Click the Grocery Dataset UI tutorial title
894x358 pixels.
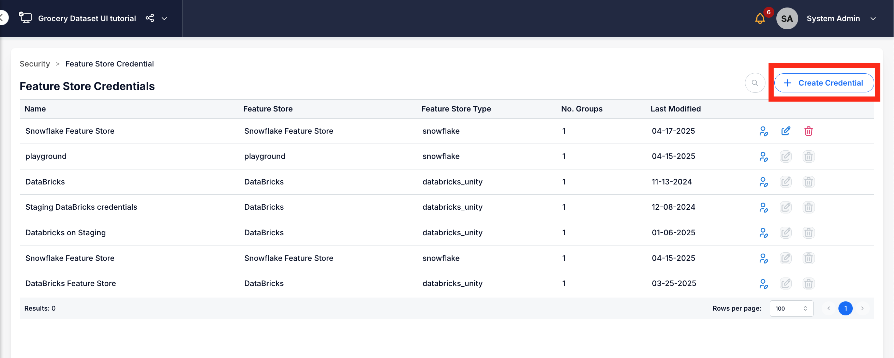point(87,19)
